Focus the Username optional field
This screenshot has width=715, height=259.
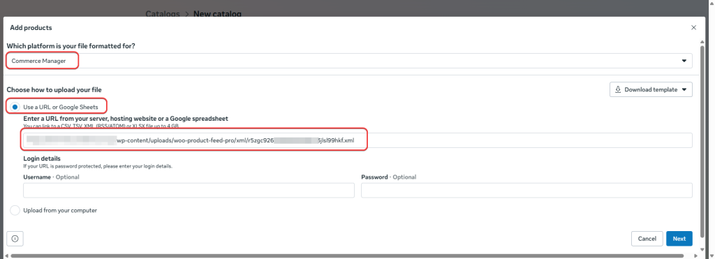pyautogui.click(x=189, y=190)
